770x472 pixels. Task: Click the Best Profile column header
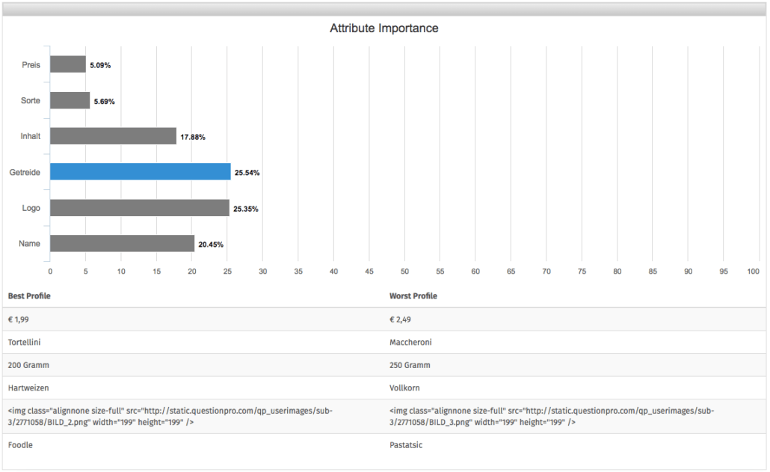point(29,296)
